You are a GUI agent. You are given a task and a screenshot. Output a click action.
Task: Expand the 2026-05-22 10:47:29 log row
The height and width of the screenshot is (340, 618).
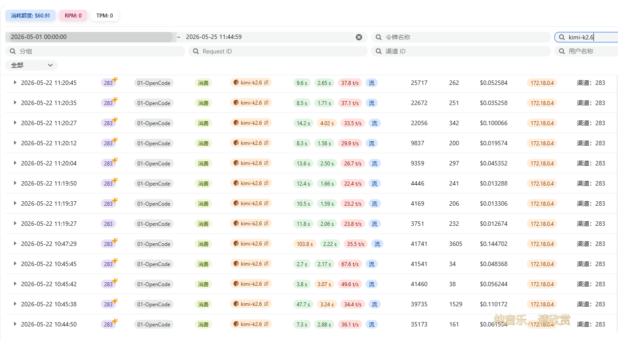[x=15, y=244]
